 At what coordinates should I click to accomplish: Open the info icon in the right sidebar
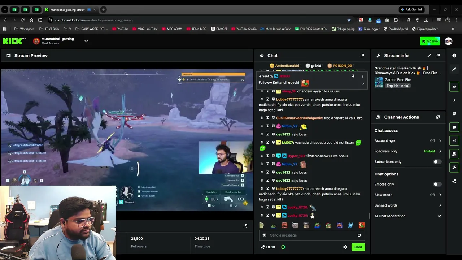coord(454,56)
